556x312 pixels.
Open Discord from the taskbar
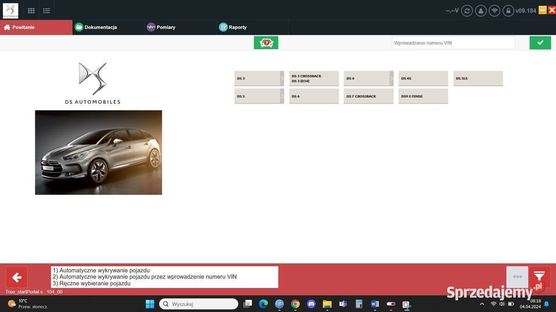coord(312,304)
